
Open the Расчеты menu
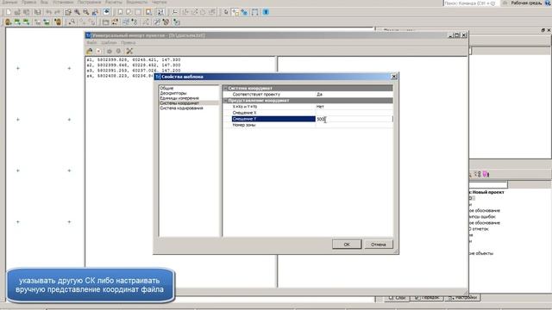pos(114,2)
